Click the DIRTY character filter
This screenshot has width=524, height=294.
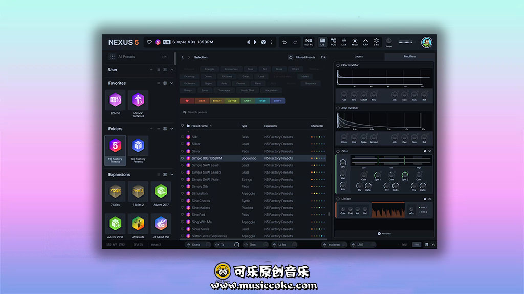click(x=278, y=101)
